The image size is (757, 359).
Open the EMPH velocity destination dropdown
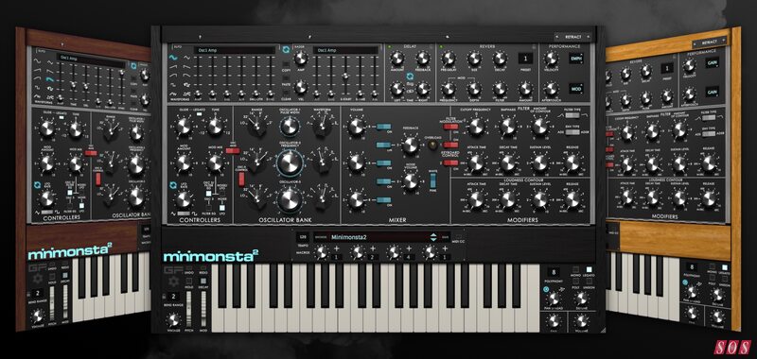pyautogui.click(x=575, y=59)
